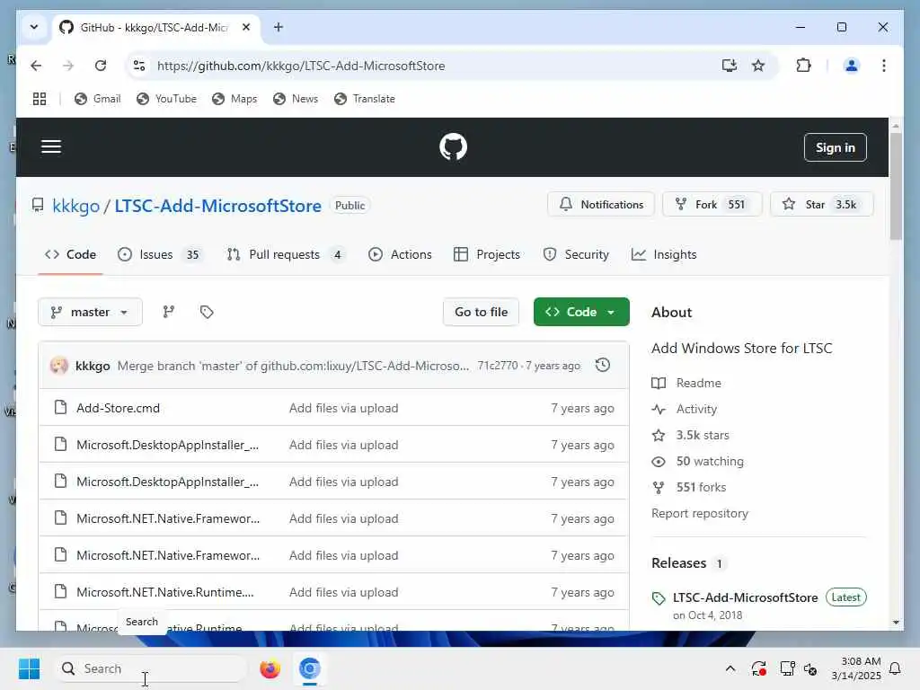Open the branches list icon
This screenshot has width=920, height=690.
(168, 312)
